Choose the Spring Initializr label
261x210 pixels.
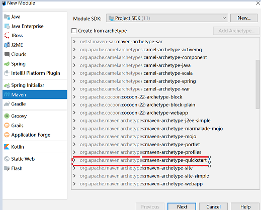click(28, 85)
